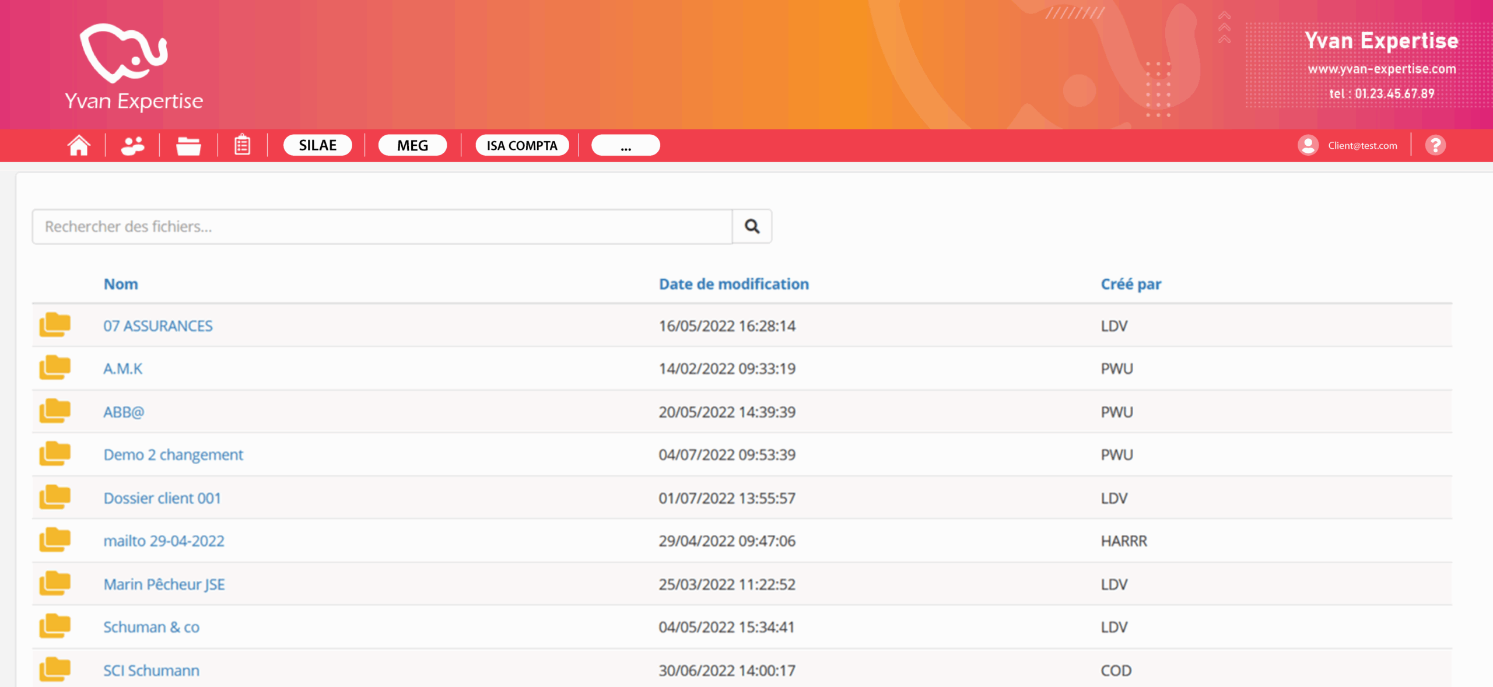This screenshot has height=687, width=1493.
Task: Sort the list by Nom column
Action: click(121, 284)
